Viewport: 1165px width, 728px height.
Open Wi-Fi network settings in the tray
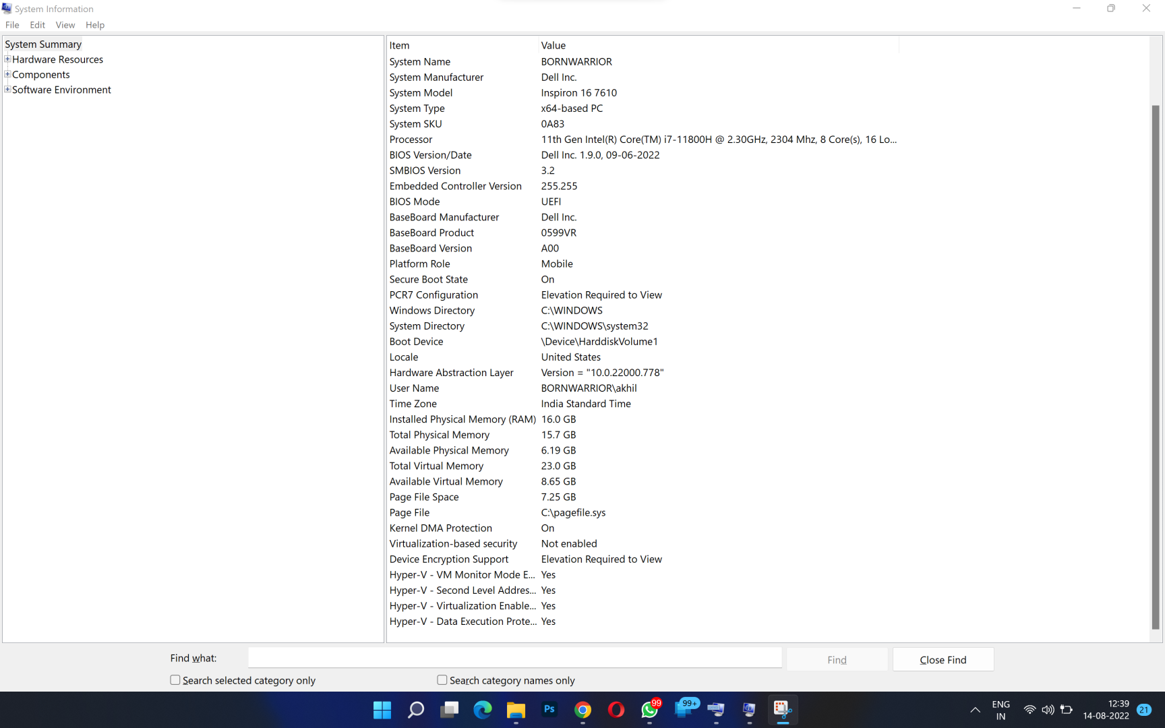coord(1029,710)
